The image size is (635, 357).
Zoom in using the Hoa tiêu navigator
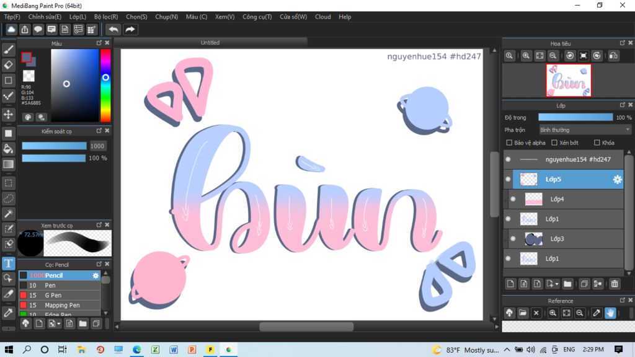[526, 56]
